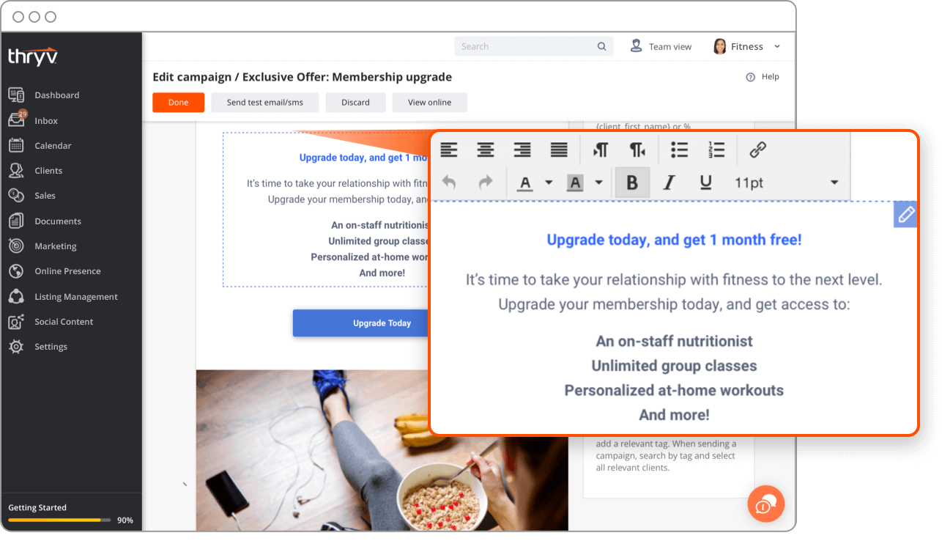
Task: Open the Fitness account menu
Action: click(746, 46)
